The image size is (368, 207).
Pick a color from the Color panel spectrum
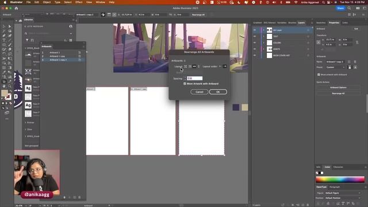coord(340,179)
